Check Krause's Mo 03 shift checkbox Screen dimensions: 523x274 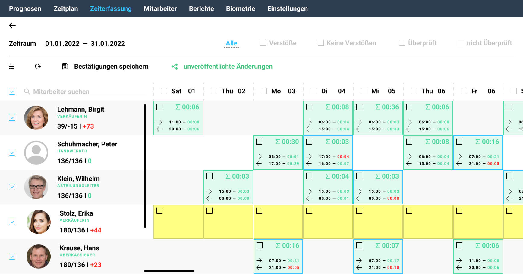260,245
